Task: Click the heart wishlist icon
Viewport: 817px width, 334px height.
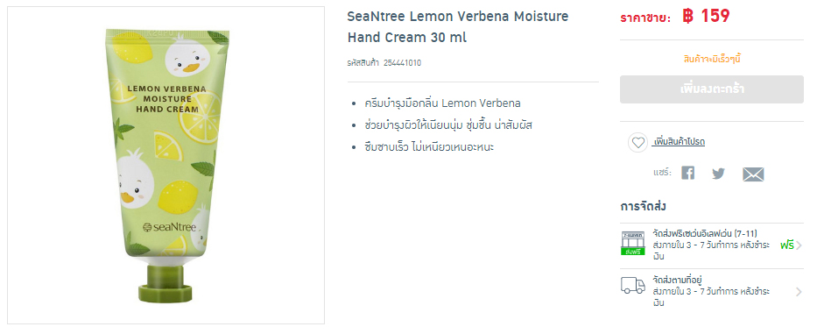Action: [x=637, y=143]
